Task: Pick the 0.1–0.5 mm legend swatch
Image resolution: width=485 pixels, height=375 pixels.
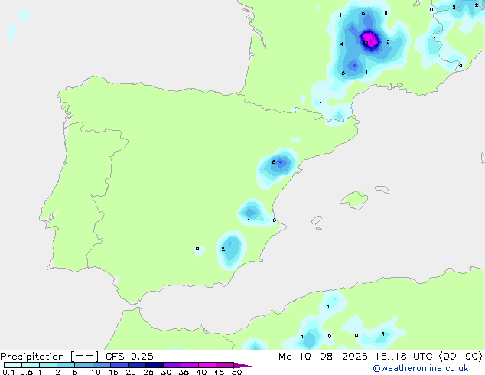Action: [13, 365]
